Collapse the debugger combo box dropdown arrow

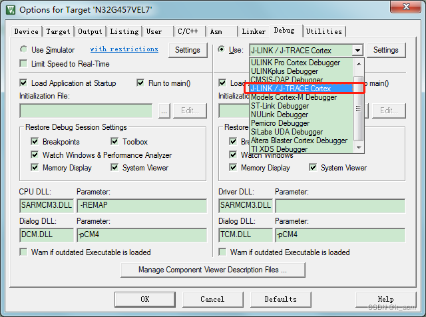point(357,51)
